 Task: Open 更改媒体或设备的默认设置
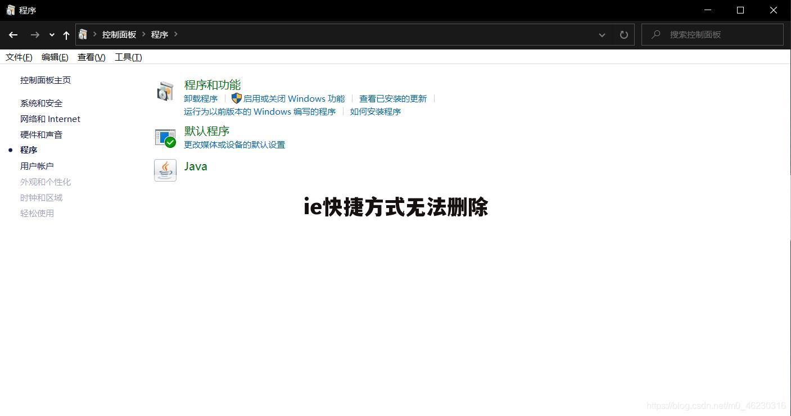pos(234,144)
